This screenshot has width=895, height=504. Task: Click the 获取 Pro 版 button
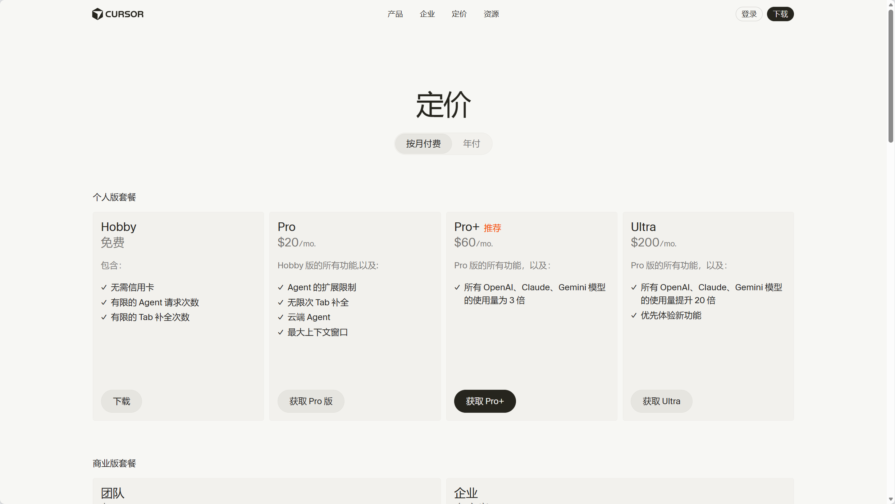point(311,401)
